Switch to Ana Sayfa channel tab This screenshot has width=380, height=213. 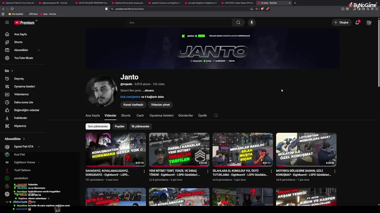[x=93, y=115]
